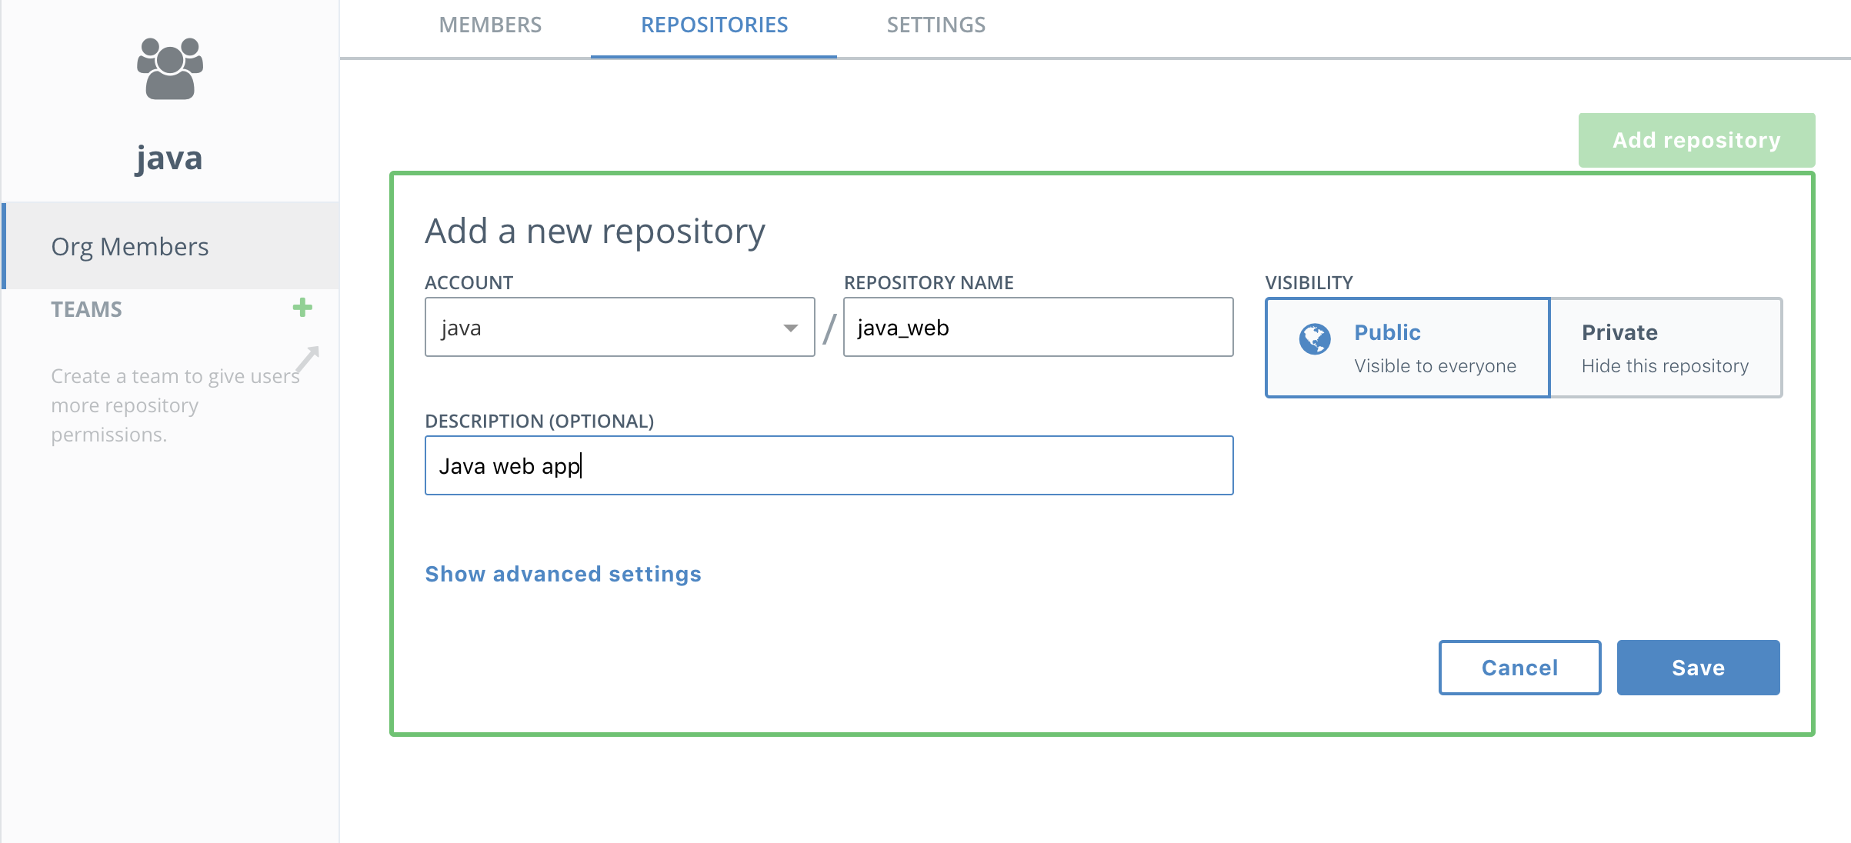Open the Settings tab
The width and height of the screenshot is (1851, 843).
coord(936,25)
